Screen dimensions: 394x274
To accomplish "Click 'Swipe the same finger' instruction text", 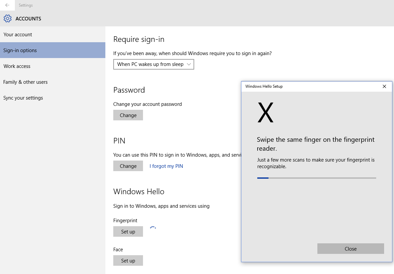I will click(x=316, y=144).
